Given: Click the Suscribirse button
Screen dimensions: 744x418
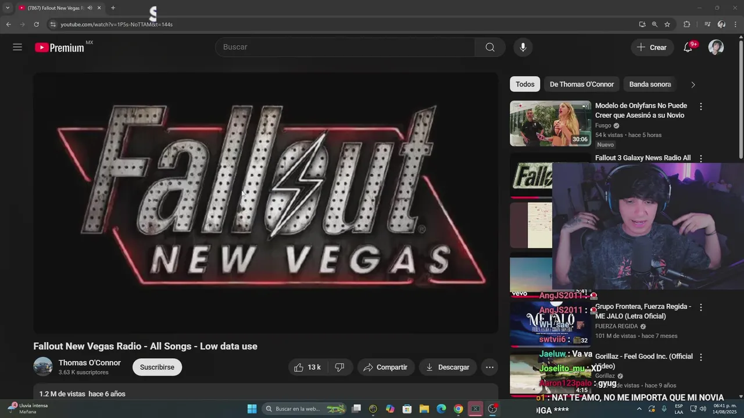Looking at the screenshot, I should 157,367.
